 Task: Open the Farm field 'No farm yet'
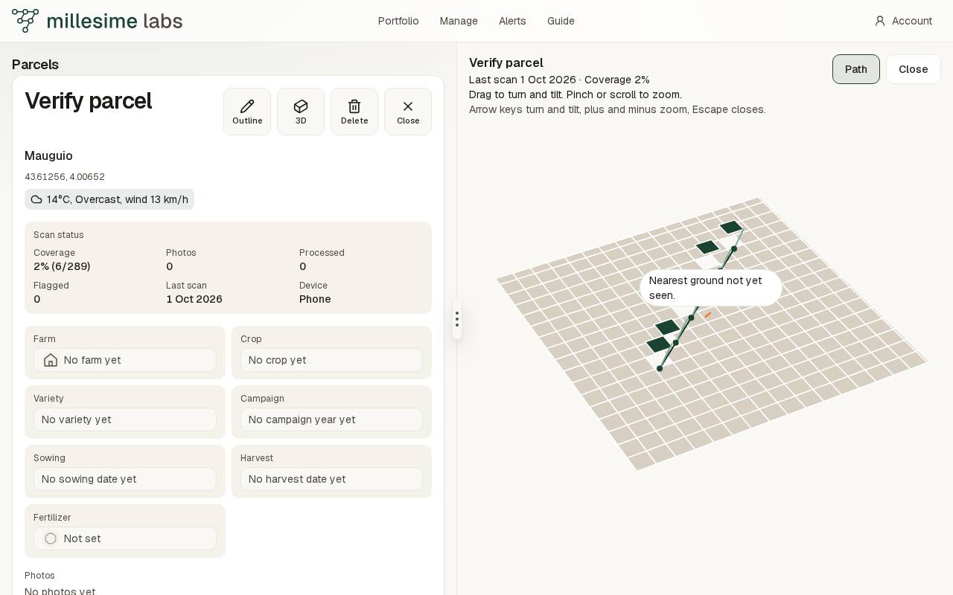pyautogui.click(x=125, y=360)
